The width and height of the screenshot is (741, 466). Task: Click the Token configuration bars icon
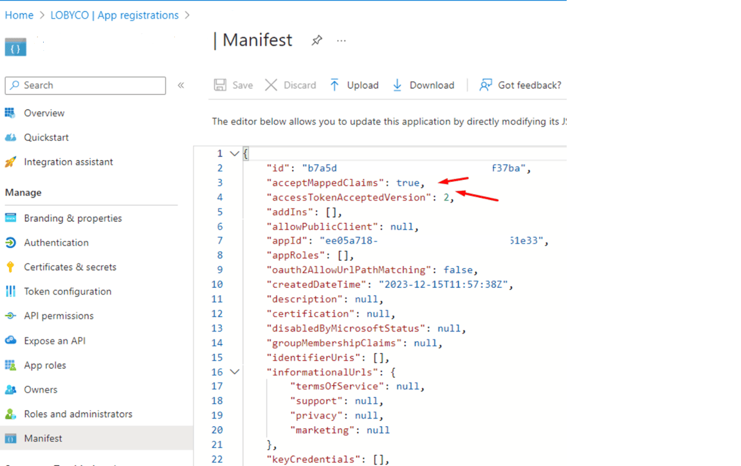click(x=10, y=291)
